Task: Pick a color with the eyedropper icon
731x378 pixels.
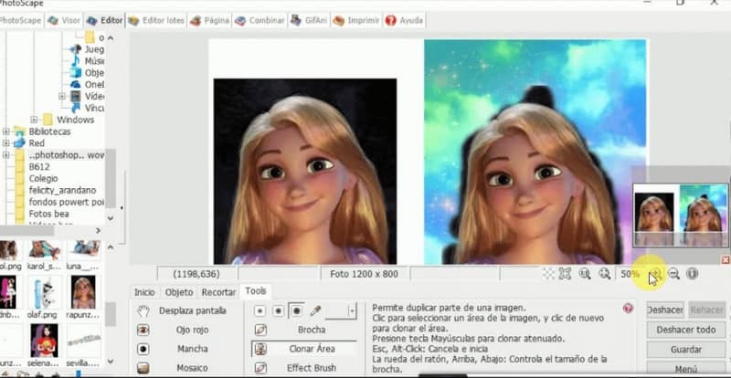Action: pos(315,310)
